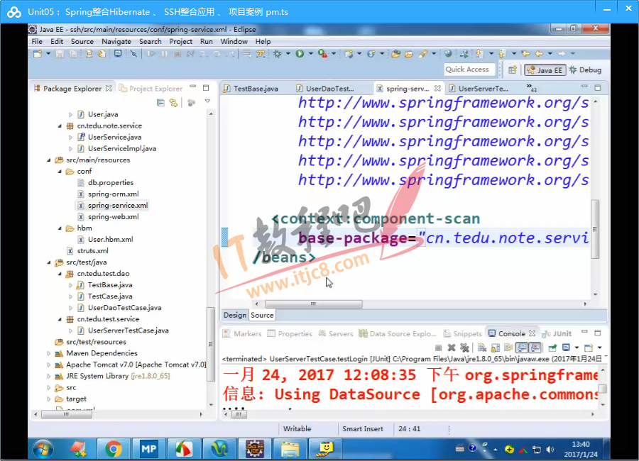
Task: Toggle Show Console on standard output change
Action: [x=522, y=348]
